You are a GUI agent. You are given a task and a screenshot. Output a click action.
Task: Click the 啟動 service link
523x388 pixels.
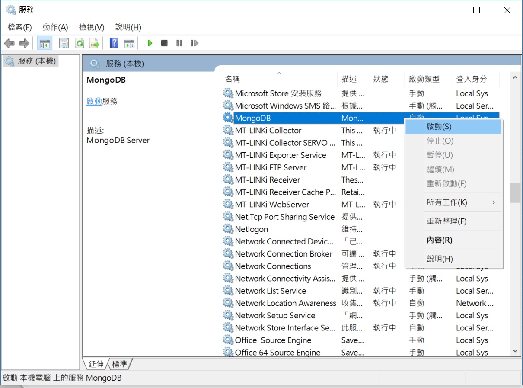click(x=94, y=101)
